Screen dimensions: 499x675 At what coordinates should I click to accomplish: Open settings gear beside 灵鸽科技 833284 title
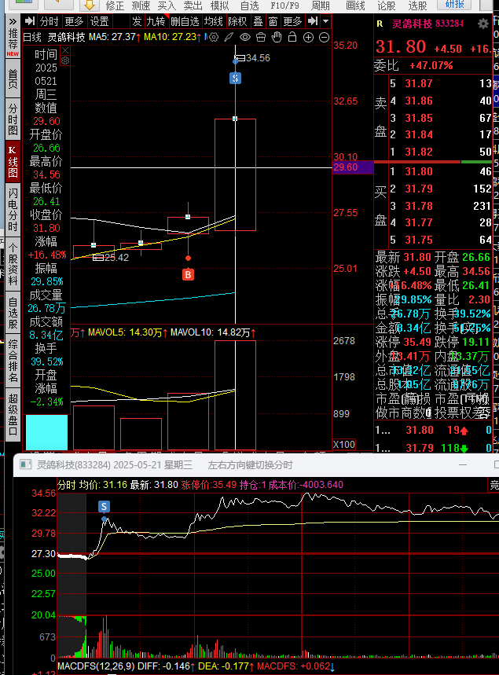483,24
